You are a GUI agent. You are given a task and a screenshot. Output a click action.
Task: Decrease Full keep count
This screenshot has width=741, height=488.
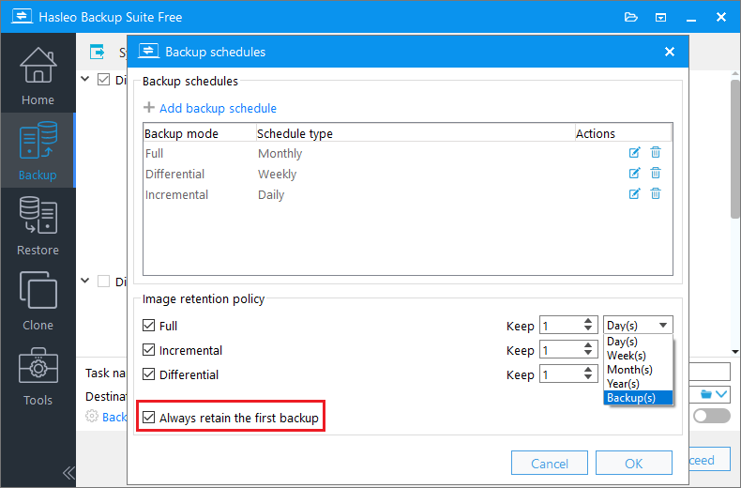588,328
